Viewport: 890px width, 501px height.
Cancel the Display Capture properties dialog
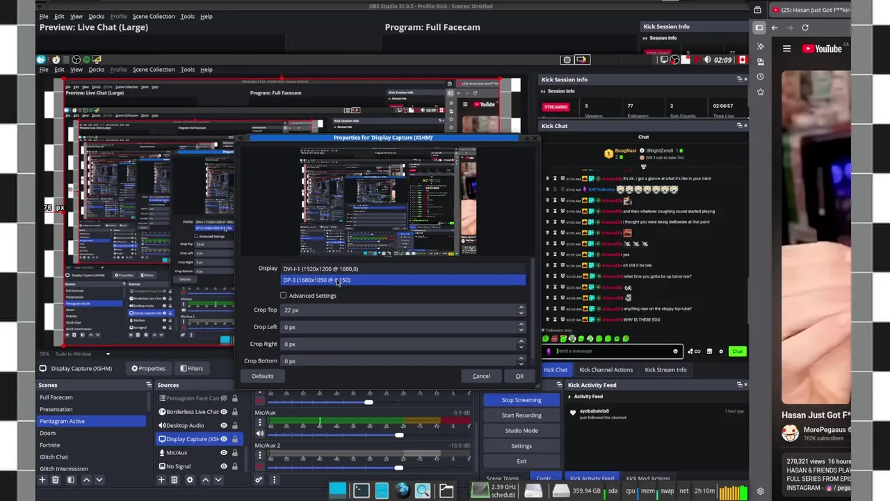pos(481,376)
